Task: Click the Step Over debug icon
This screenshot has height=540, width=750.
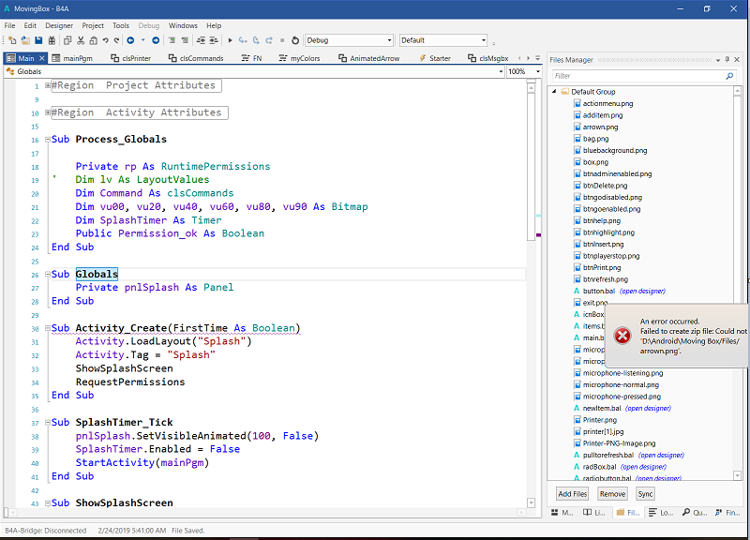Action: (256, 40)
